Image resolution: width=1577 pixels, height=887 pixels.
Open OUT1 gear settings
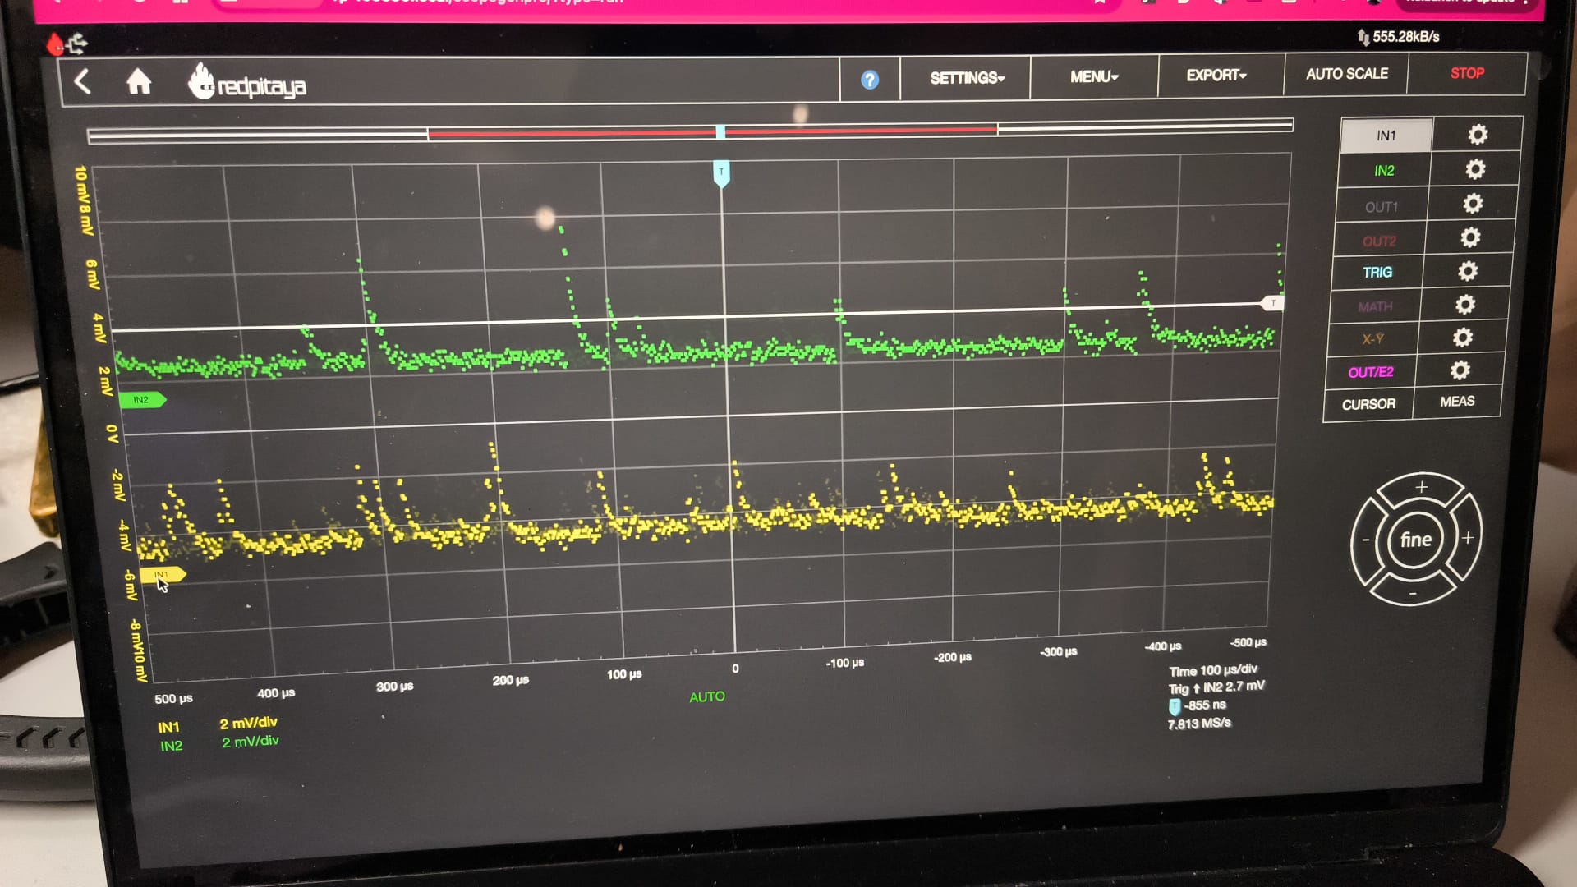[1473, 204]
